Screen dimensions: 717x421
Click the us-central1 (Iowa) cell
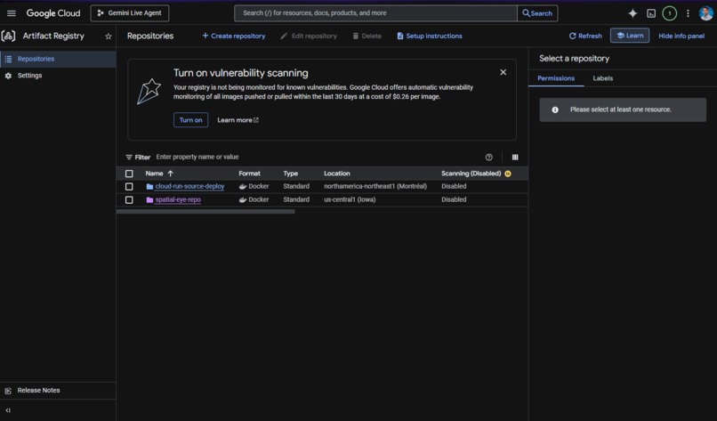pyautogui.click(x=350, y=199)
